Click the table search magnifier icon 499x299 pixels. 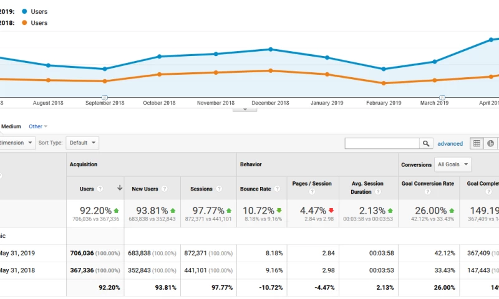tap(426, 143)
